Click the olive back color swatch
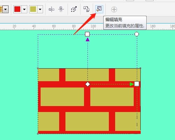Image resolution: width=175 pixels, height=140 pixels. point(33,9)
